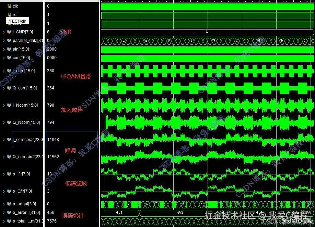Select the sin[15:0] signal name
315x227 pixels.
(x=21, y=49)
